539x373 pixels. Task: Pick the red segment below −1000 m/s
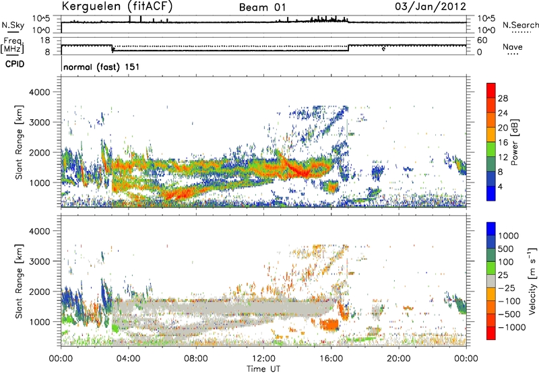491,333
